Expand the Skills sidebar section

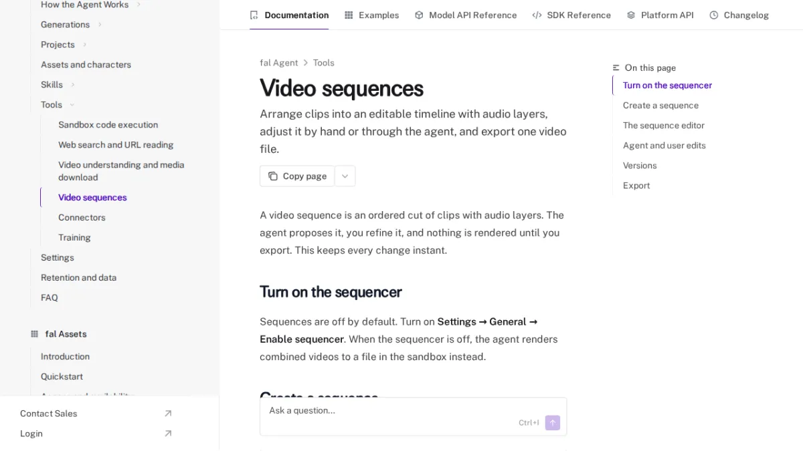click(x=73, y=85)
